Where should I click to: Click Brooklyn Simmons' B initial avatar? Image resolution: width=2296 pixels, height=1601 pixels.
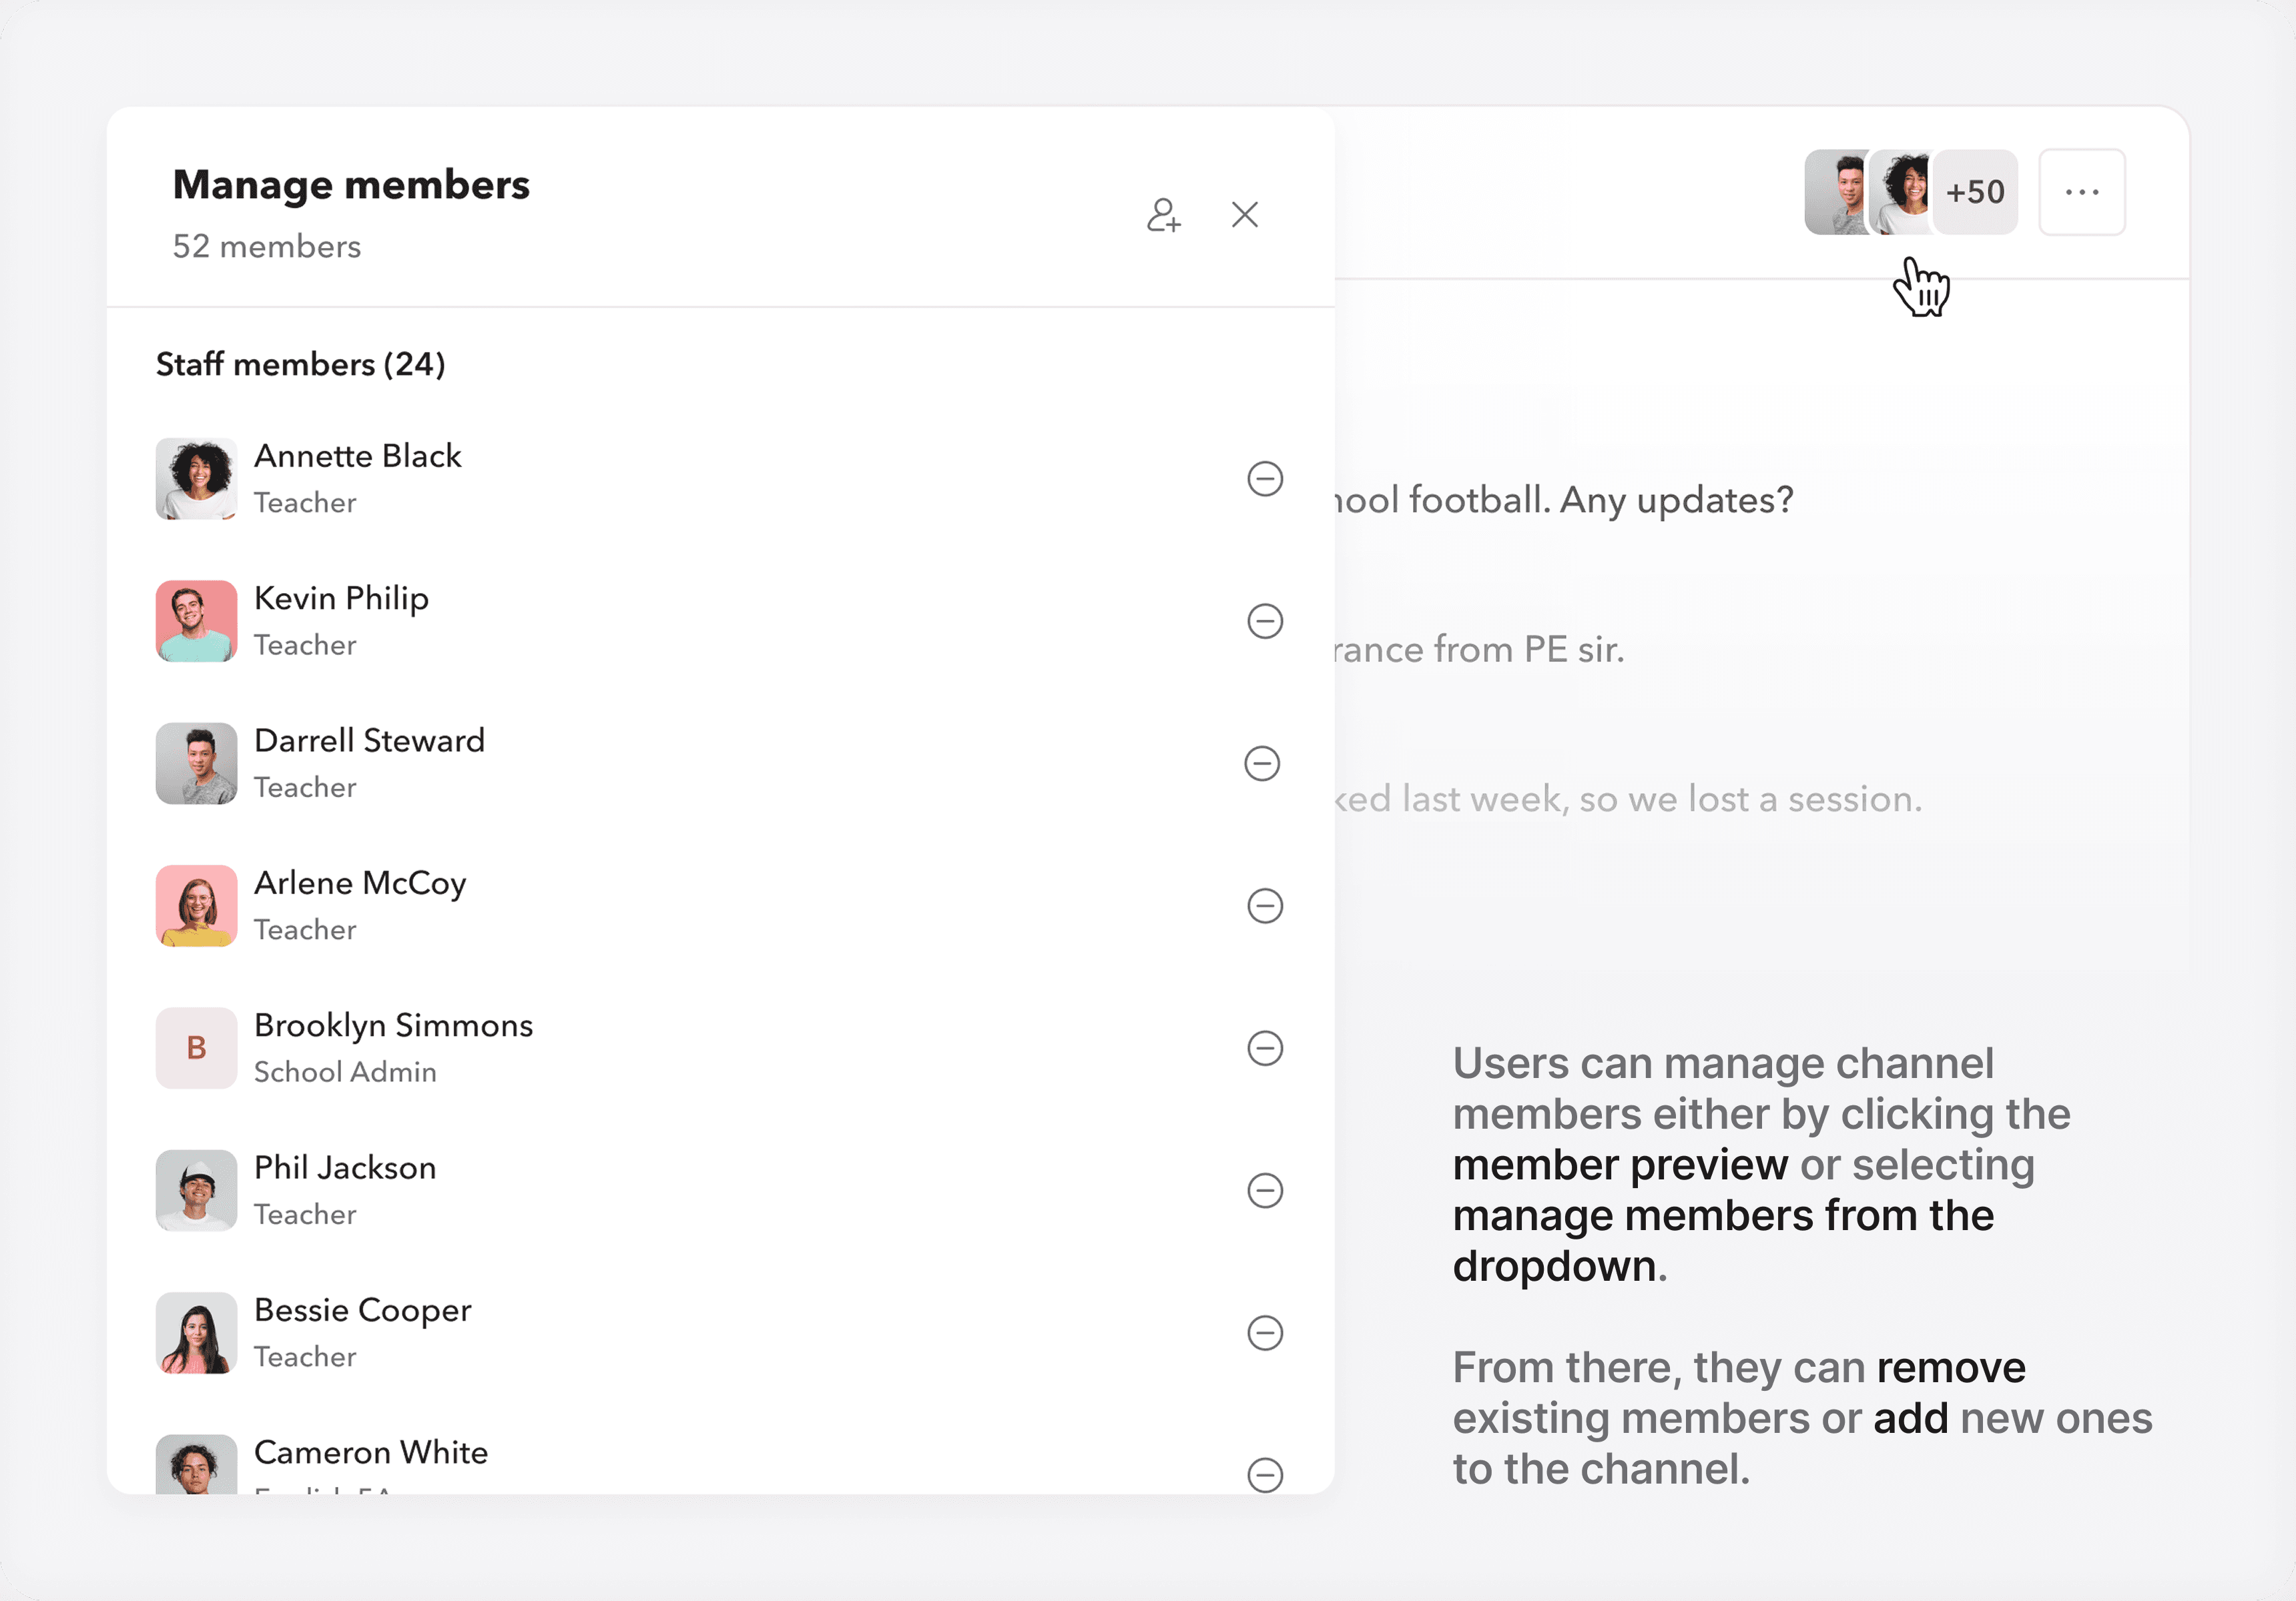point(196,1049)
